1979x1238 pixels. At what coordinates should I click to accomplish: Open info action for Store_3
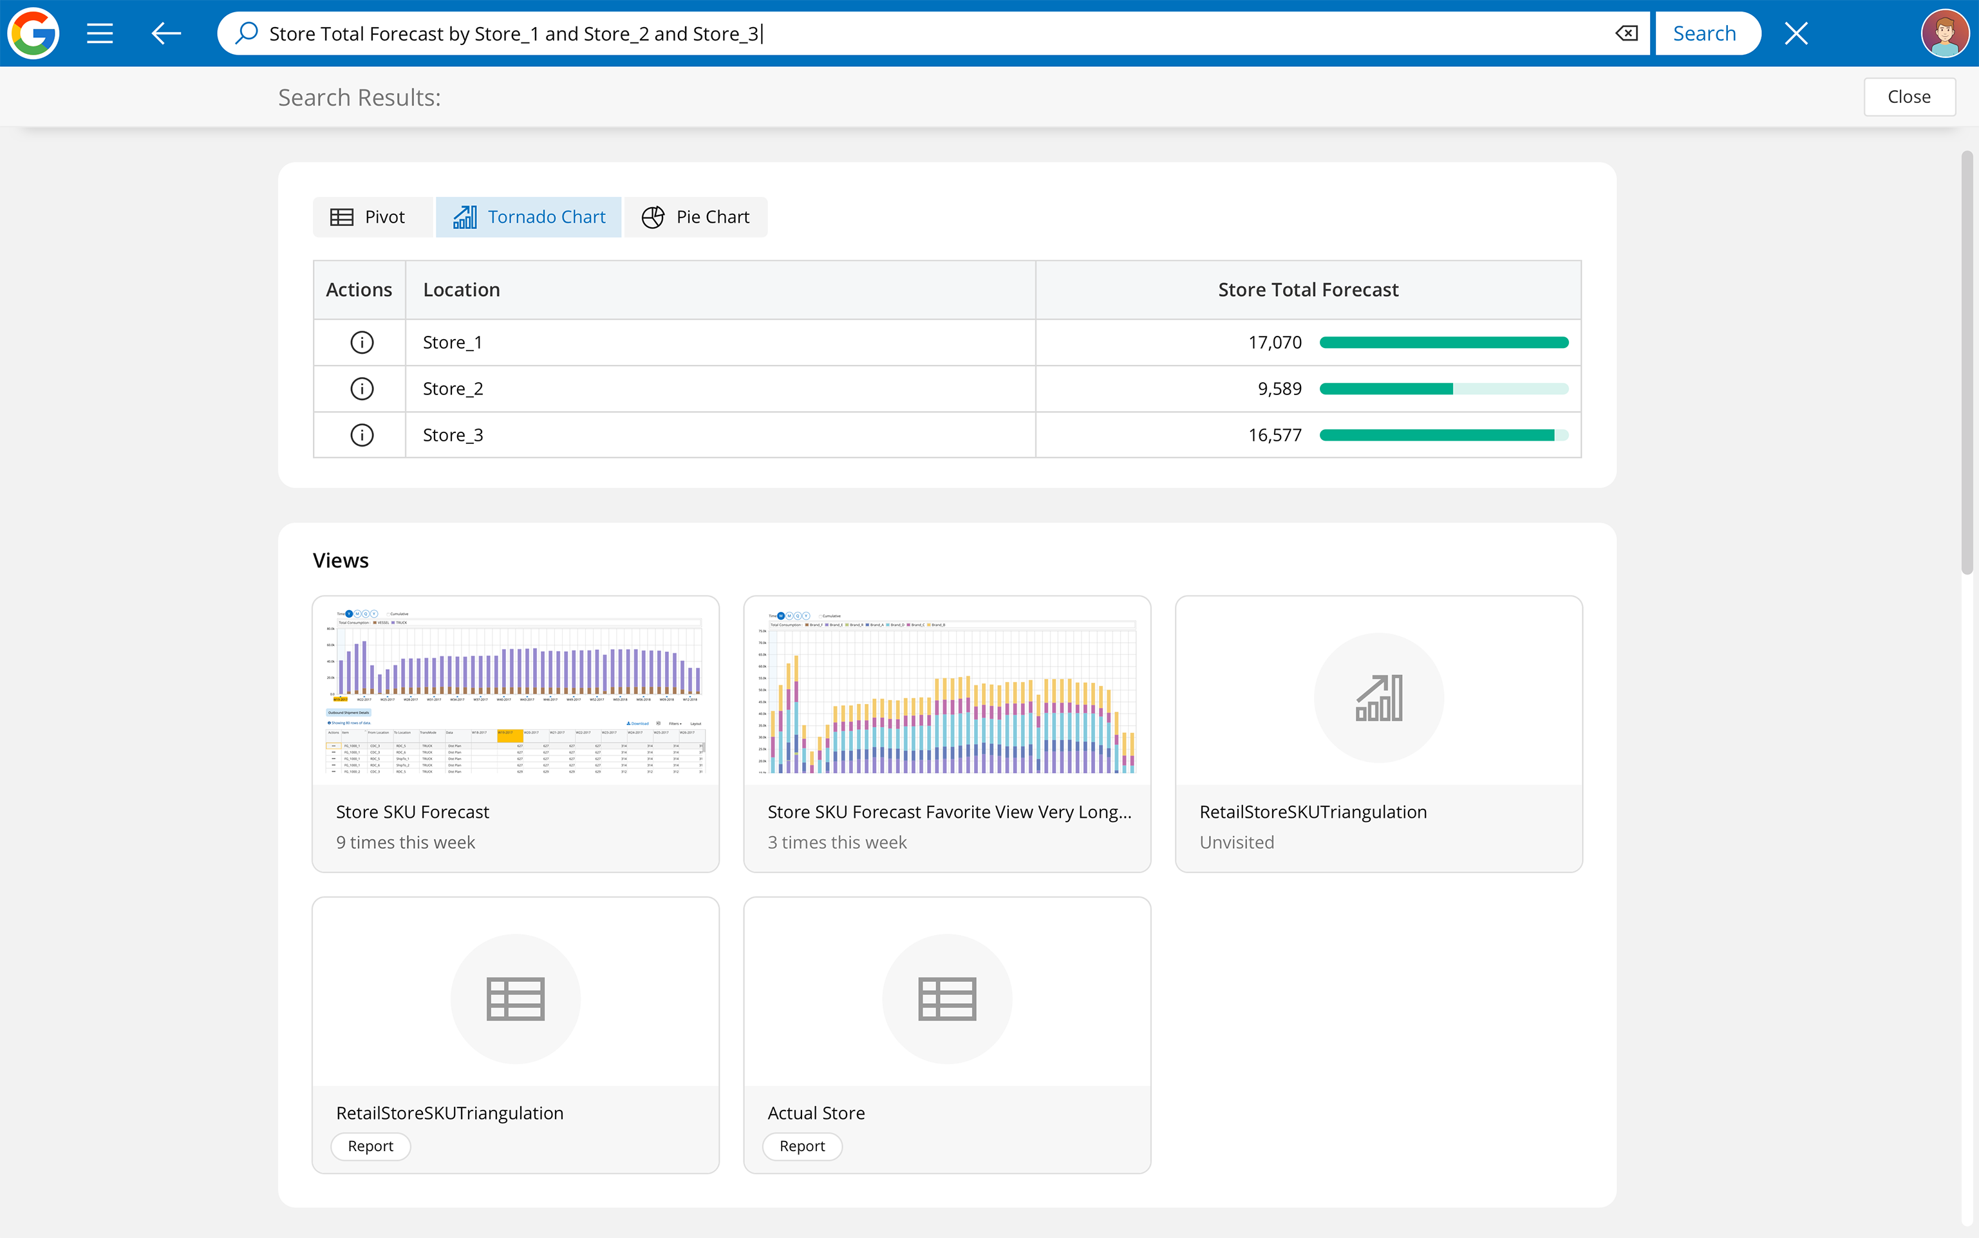click(362, 435)
